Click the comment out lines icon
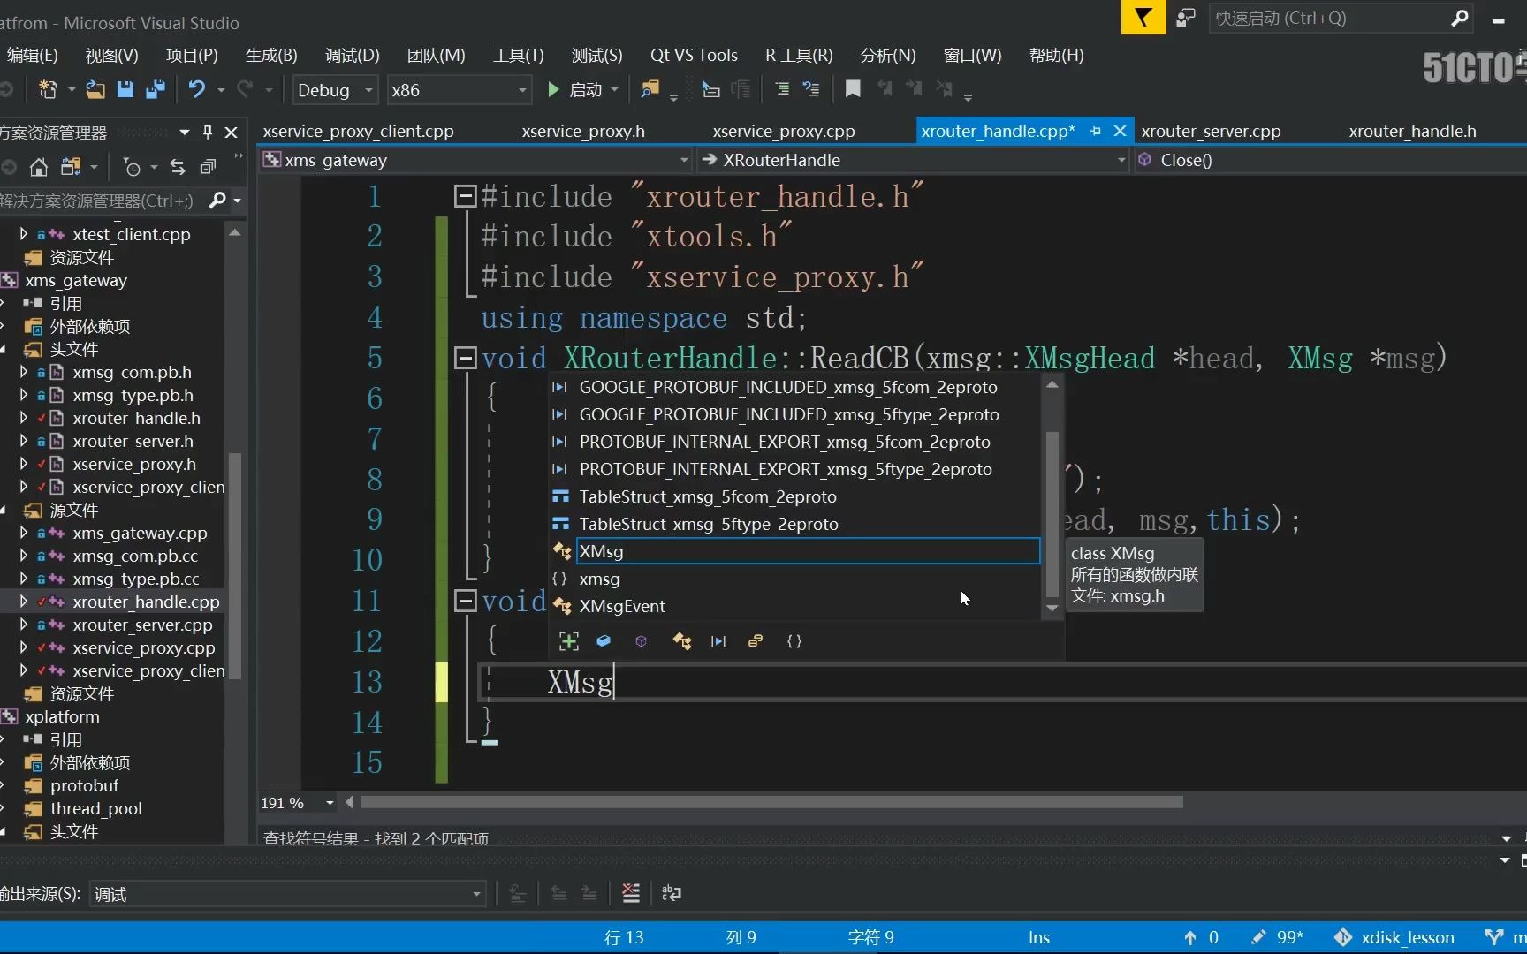1527x954 pixels. pos(782,89)
